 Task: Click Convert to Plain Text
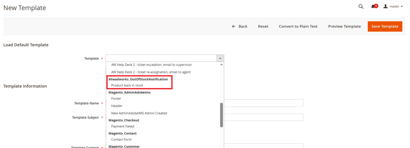pos(298,26)
